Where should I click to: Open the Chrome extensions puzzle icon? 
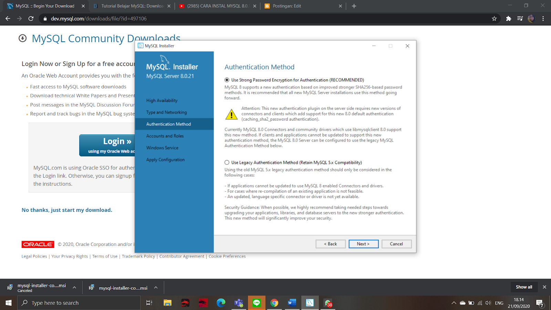(509, 19)
